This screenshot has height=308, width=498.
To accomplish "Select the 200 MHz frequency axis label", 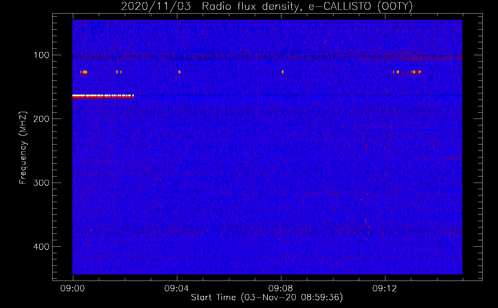I will click(x=41, y=119).
